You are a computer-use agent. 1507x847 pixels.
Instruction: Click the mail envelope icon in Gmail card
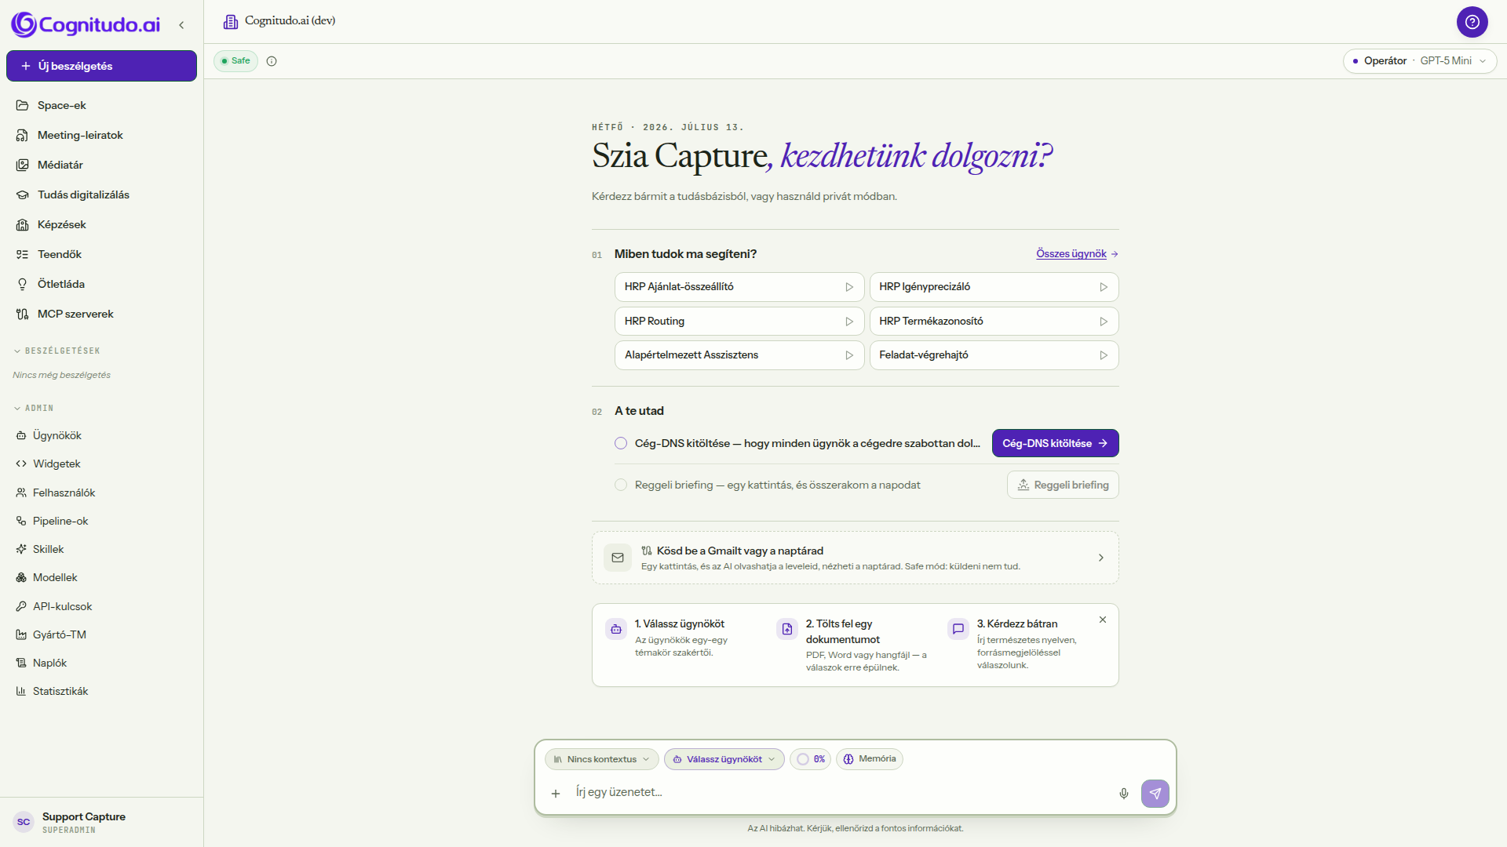click(x=618, y=558)
